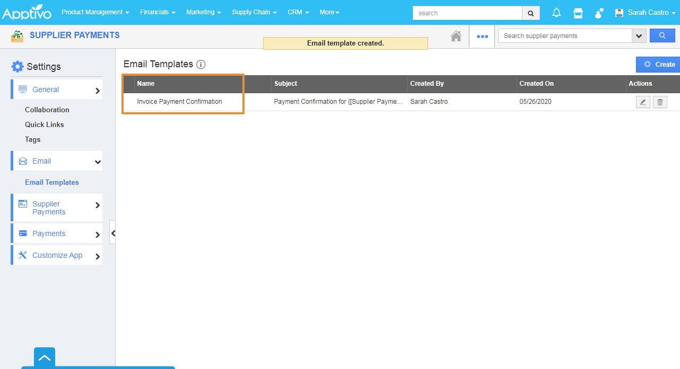Viewport: 680px width, 369px height.
Task: Click the blue supplier payments search button
Action: coord(662,36)
